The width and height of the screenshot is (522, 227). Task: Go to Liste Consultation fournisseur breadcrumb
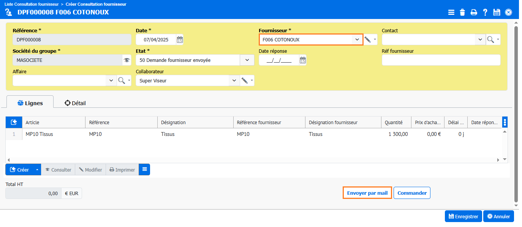coord(32,4)
